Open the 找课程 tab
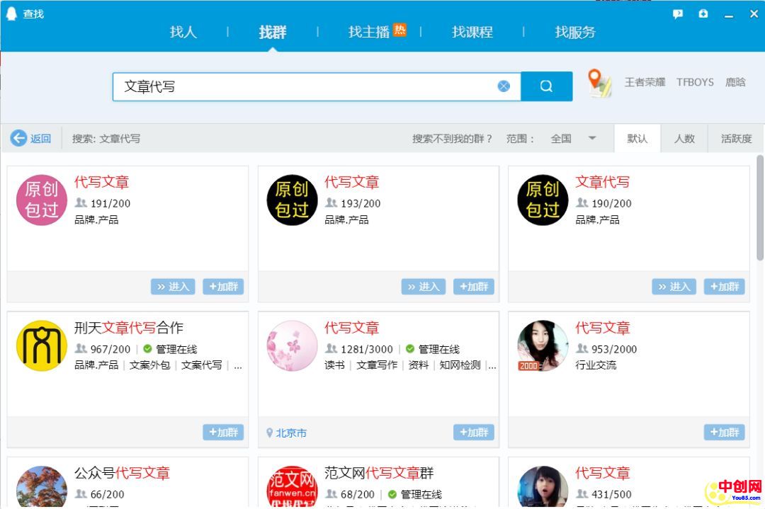The height and width of the screenshot is (509, 765). [x=472, y=32]
